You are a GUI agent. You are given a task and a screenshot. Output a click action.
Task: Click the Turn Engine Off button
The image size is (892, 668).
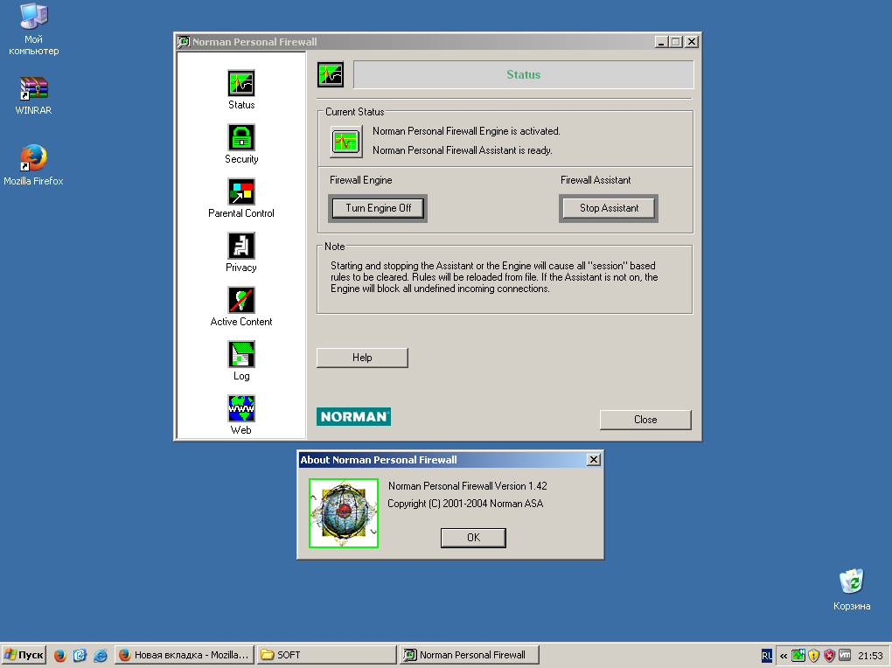click(379, 208)
